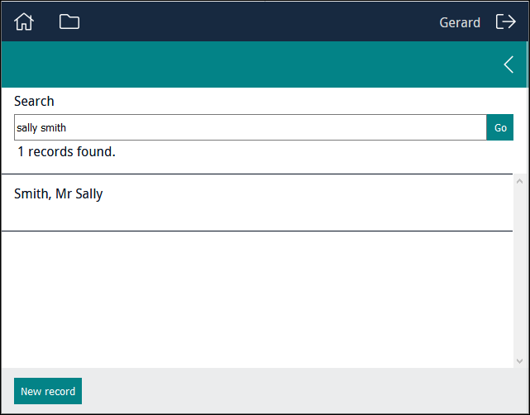Click the empty area below the results

257,299
